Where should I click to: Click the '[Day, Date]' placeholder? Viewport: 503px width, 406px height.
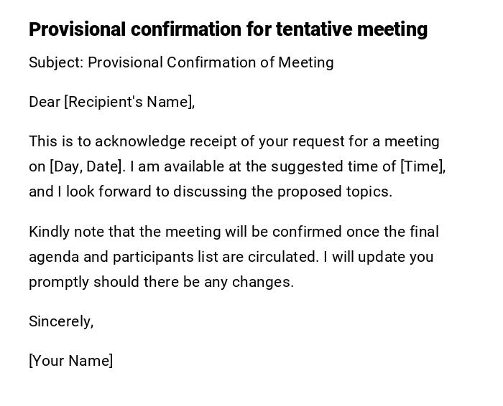click(87, 166)
